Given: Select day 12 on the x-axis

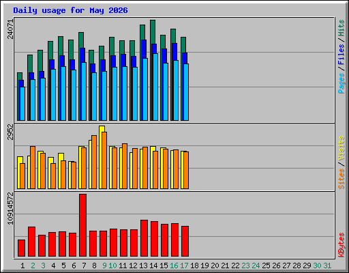Looking at the screenshot, I should pyautogui.click(x=133, y=265).
